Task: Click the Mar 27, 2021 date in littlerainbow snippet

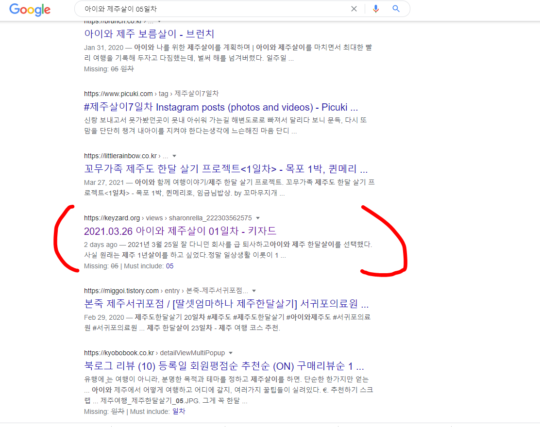Action: (x=103, y=182)
